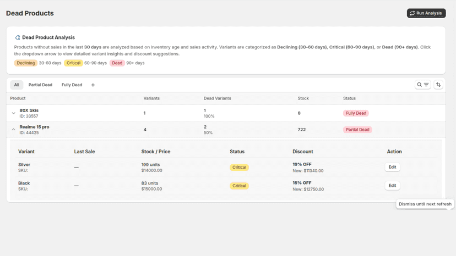Switch to the Partial Dead tab
The width and height of the screenshot is (456, 256).
pos(40,85)
